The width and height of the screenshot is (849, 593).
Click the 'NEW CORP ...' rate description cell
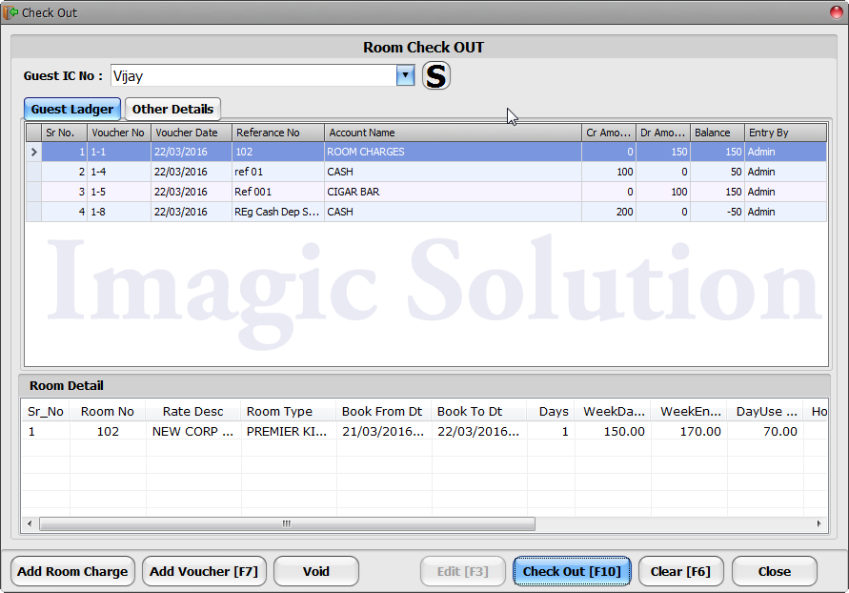point(192,432)
